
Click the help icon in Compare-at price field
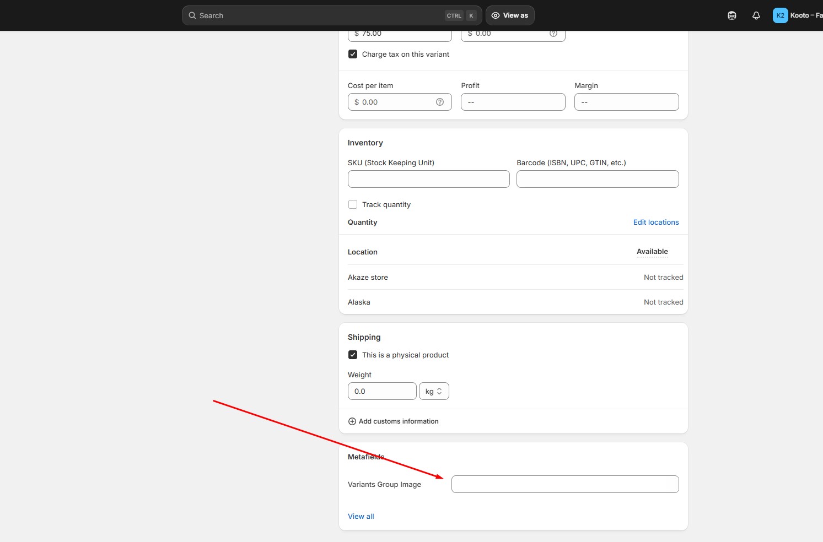click(553, 34)
